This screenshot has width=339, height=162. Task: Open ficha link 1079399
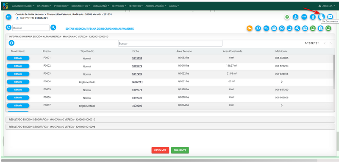pyautogui.click(x=137, y=106)
